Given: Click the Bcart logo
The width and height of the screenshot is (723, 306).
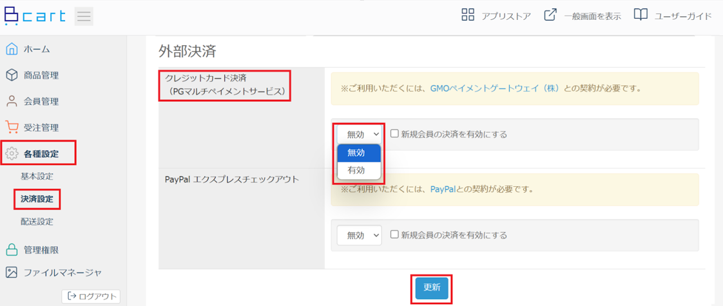Looking at the screenshot, I should point(34,17).
